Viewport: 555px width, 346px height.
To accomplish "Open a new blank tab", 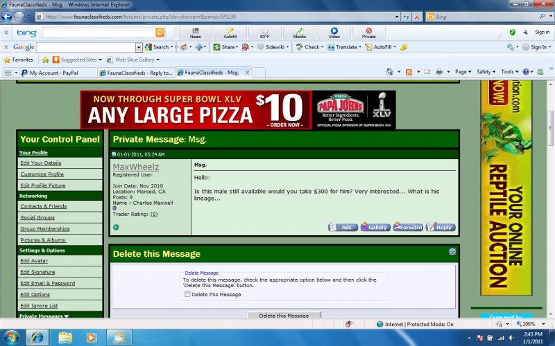I will (x=259, y=73).
